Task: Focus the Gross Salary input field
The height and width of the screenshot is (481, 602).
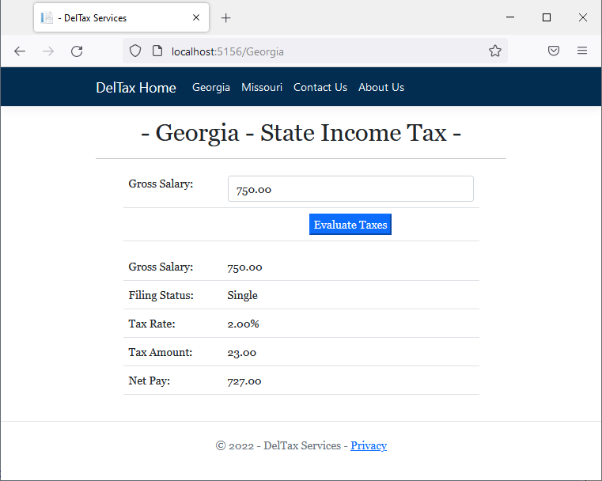Action: (x=350, y=189)
